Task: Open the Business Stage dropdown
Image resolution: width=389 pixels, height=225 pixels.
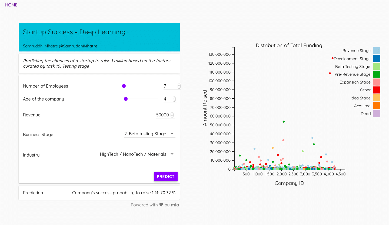Action: (x=149, y=134)
